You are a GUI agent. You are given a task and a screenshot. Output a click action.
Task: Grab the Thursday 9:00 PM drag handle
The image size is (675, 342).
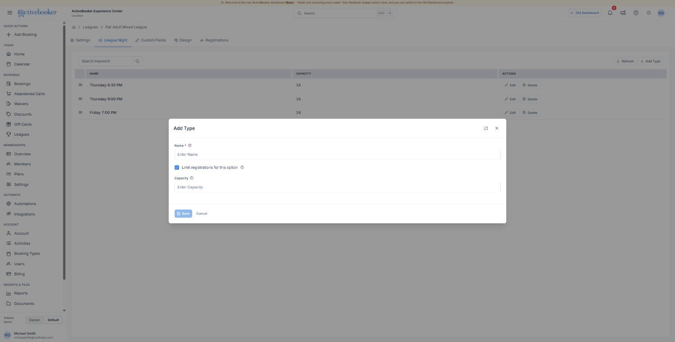(80, 99)
